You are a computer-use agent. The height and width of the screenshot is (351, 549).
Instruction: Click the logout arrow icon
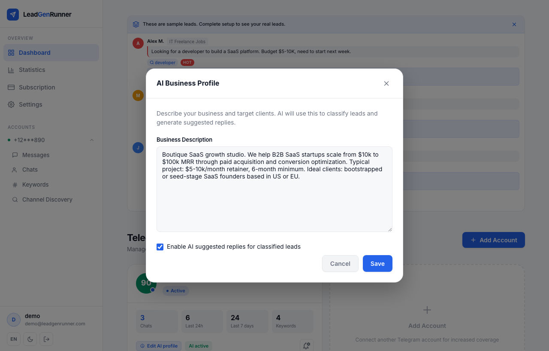[x=46, y=339]
